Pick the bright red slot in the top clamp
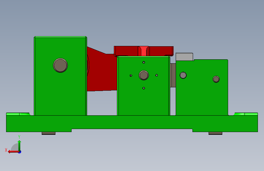This screenshot has width=264, height=171. (x=144, y=51)
